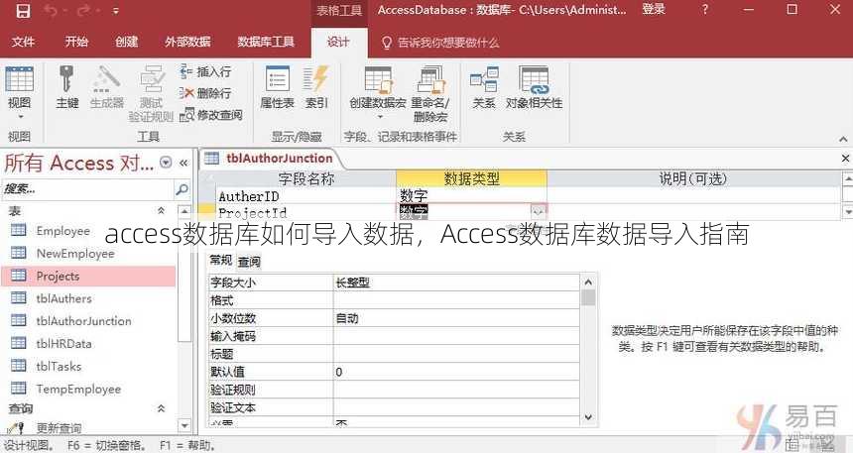Viewport: 853px width, 453px height.
Task: Click the 创建数据宏 icon
Action: click(x=378, y=80)
